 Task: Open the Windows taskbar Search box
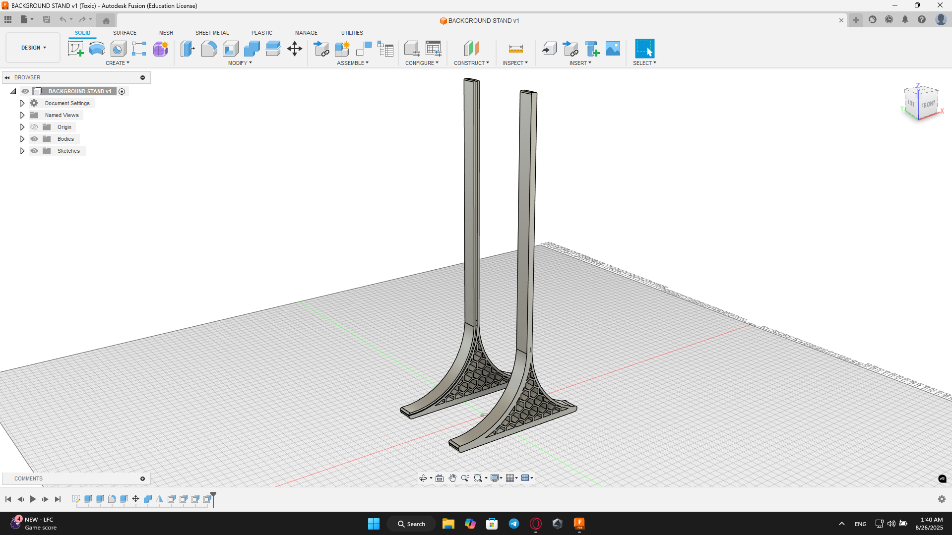[x=411, y=524]
